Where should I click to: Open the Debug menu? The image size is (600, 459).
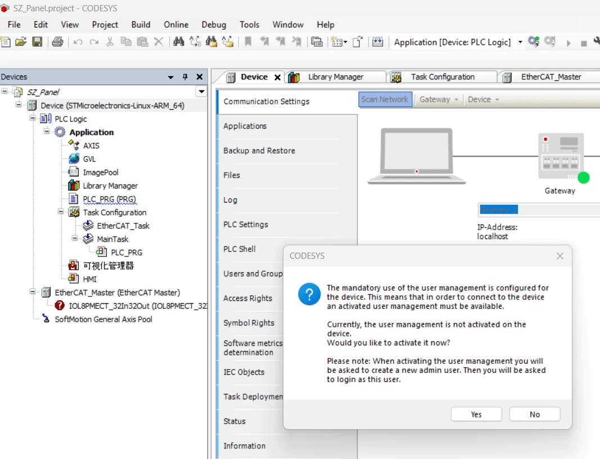pos(214,25)
